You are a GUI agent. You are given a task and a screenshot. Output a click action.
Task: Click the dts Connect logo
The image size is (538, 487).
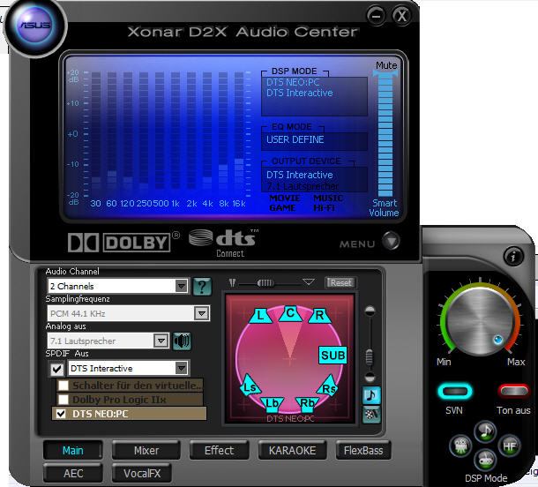(223, 243)
